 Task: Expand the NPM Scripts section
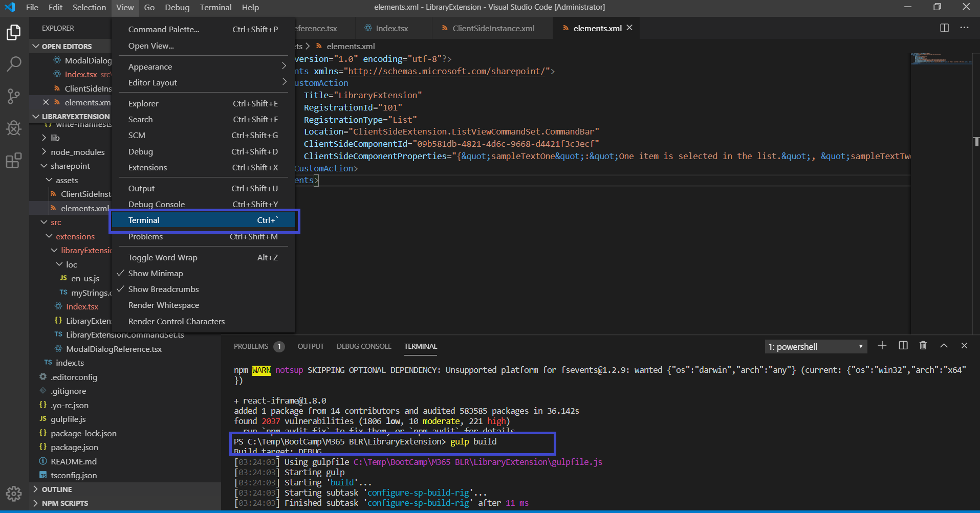(x=125, y=503)
